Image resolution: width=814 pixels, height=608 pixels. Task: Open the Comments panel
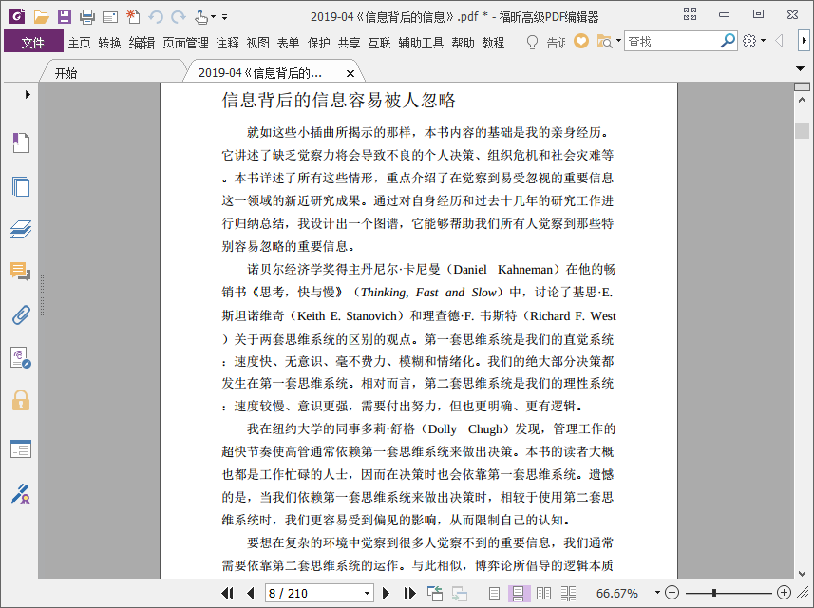click(21, 272)
